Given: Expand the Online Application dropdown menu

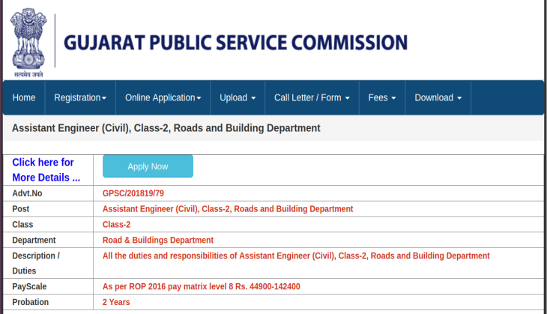Looking at the screenshot, I should 163,97.
